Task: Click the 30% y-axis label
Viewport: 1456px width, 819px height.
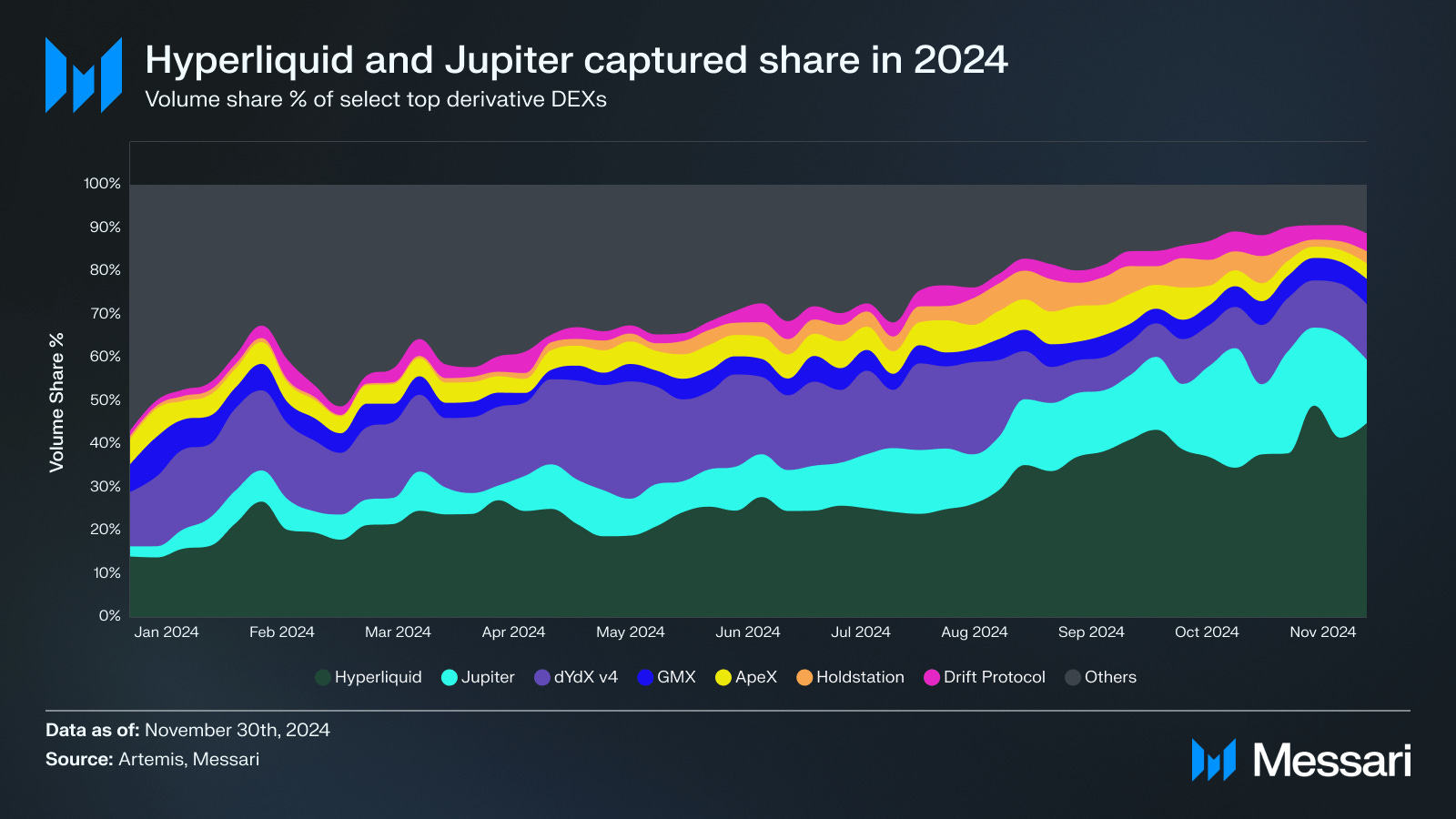Action: click(105, 487)
